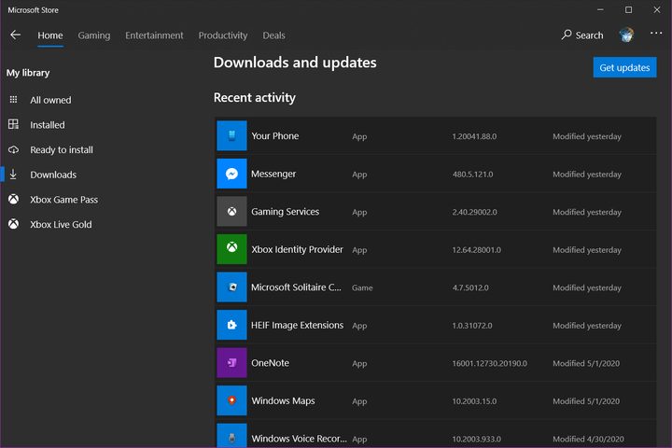Click the Messenger app name

tap(273, 174)
